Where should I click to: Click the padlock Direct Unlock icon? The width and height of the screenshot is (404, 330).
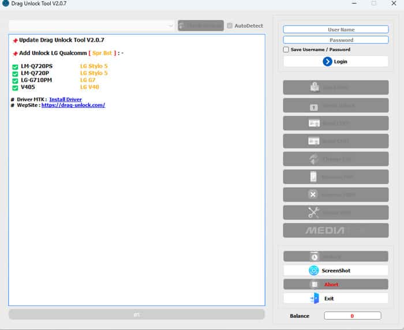point(313,107)
